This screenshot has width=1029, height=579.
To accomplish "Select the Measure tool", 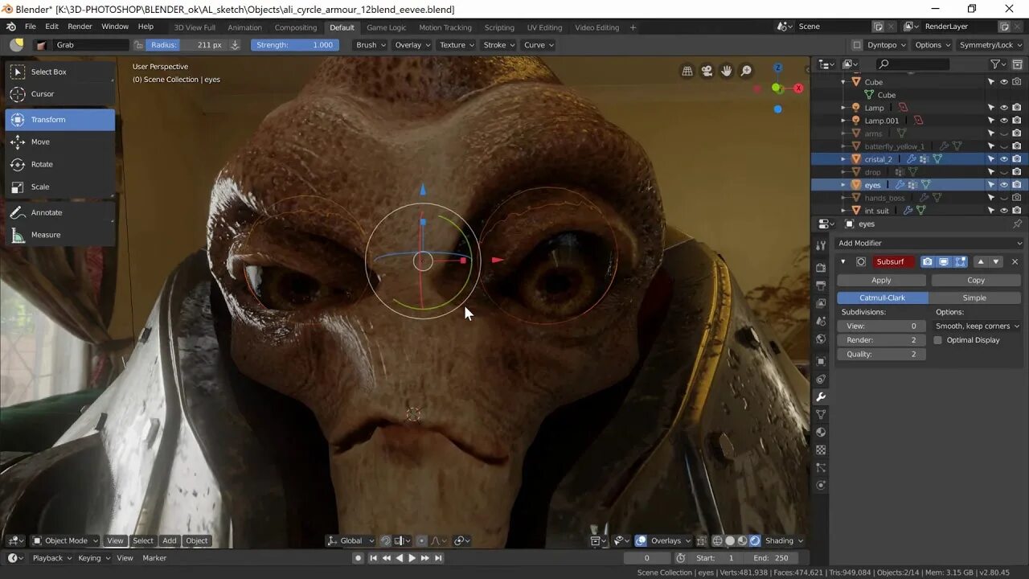I will pos(60,235).
